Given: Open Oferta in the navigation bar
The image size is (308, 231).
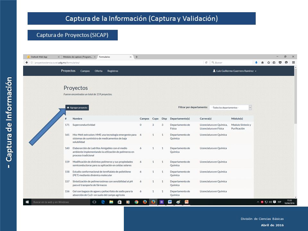Looking at the screenshot, I should [98, 71].
